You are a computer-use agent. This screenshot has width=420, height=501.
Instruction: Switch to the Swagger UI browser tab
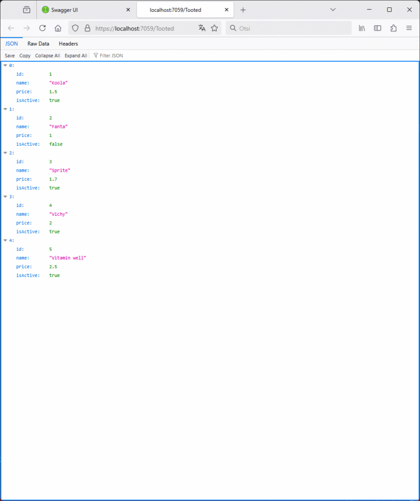pos(86,10)
